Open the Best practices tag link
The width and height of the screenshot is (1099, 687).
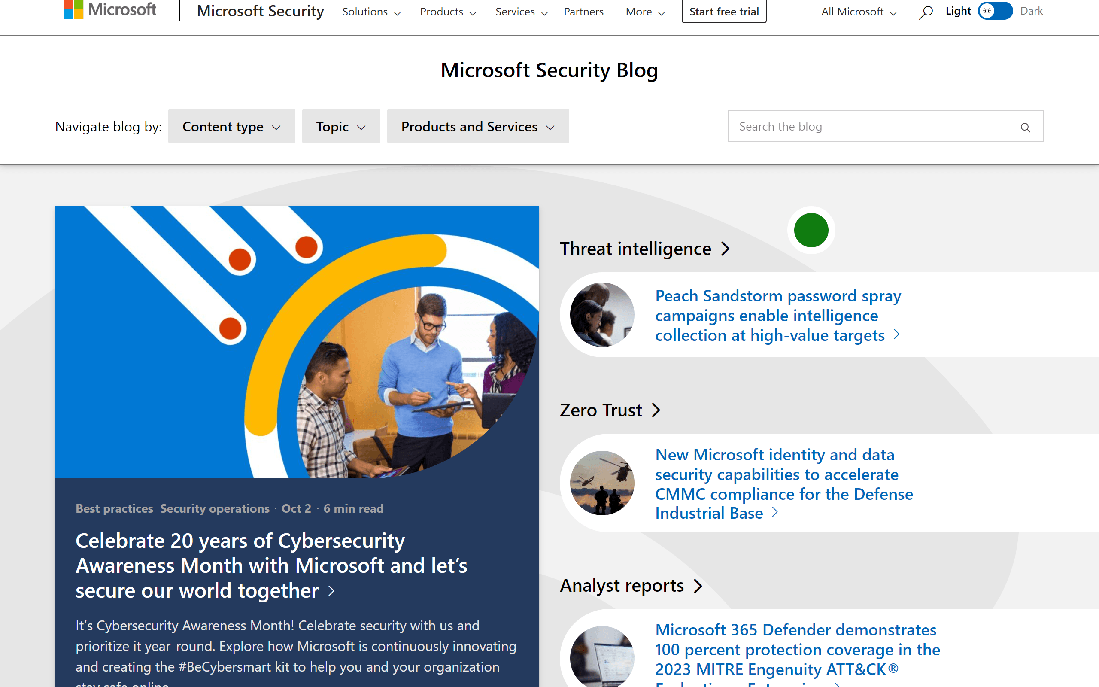[x=114, y=508]
